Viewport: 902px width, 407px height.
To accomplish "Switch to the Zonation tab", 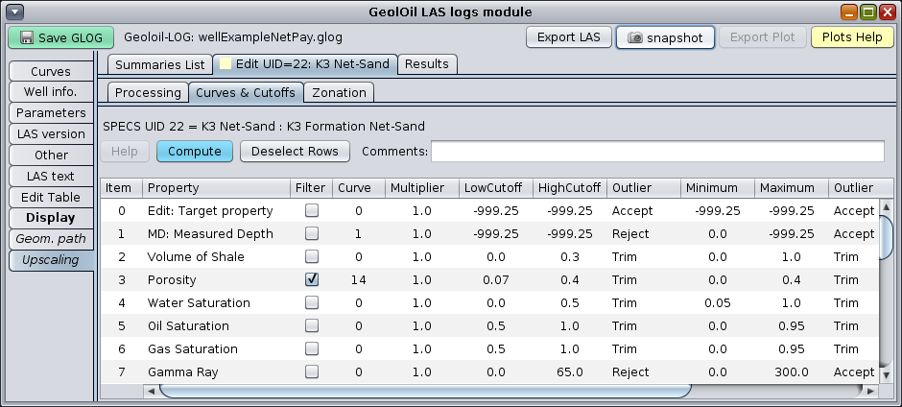I will coord(339,92).
